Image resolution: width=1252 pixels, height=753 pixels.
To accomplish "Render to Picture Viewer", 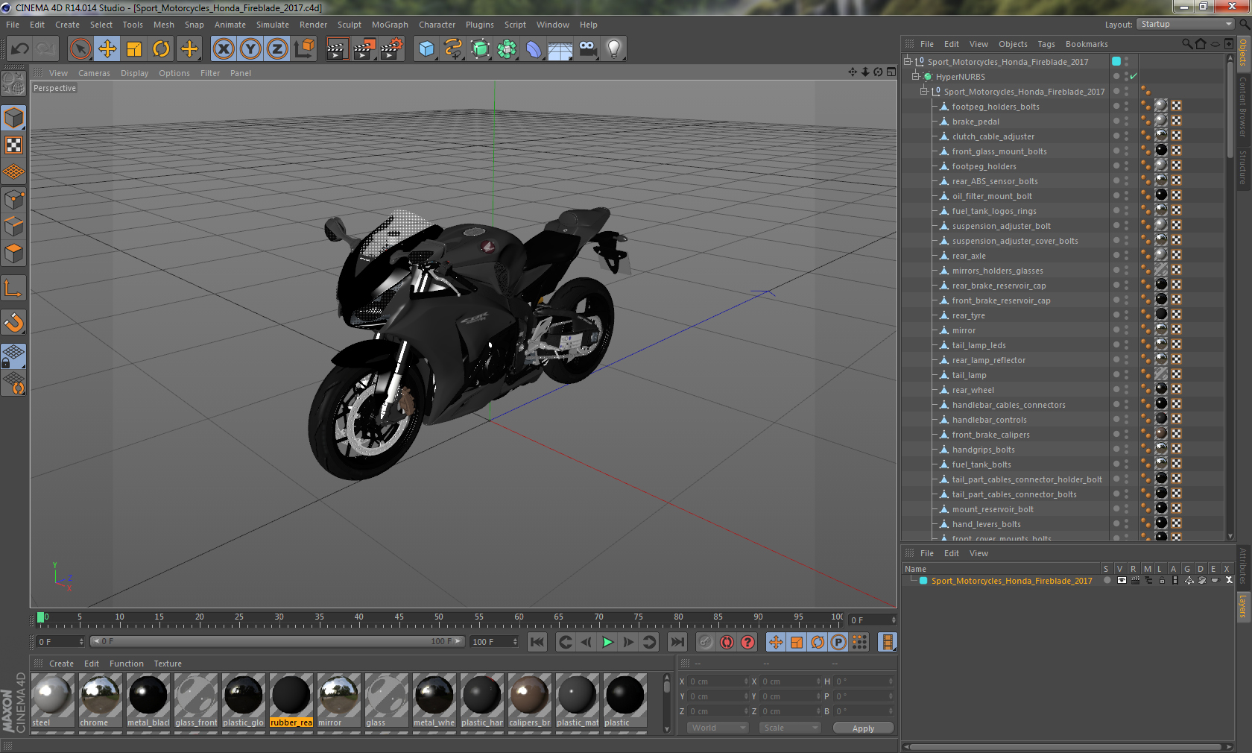I will click(x=364, y=49).
